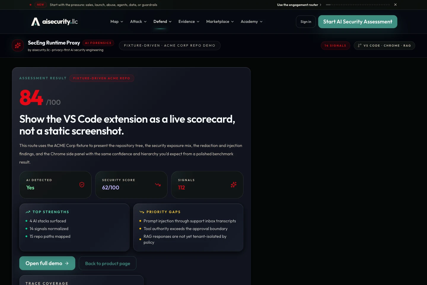427x285 pixels.
Task: Click the PRIORITY GAPS heading
Action: 163,212
